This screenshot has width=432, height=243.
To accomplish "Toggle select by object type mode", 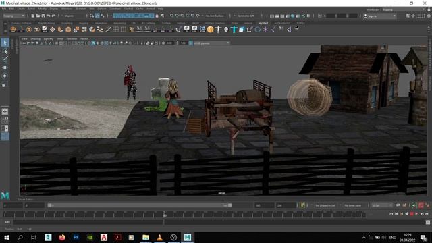I will coord(97,16).
